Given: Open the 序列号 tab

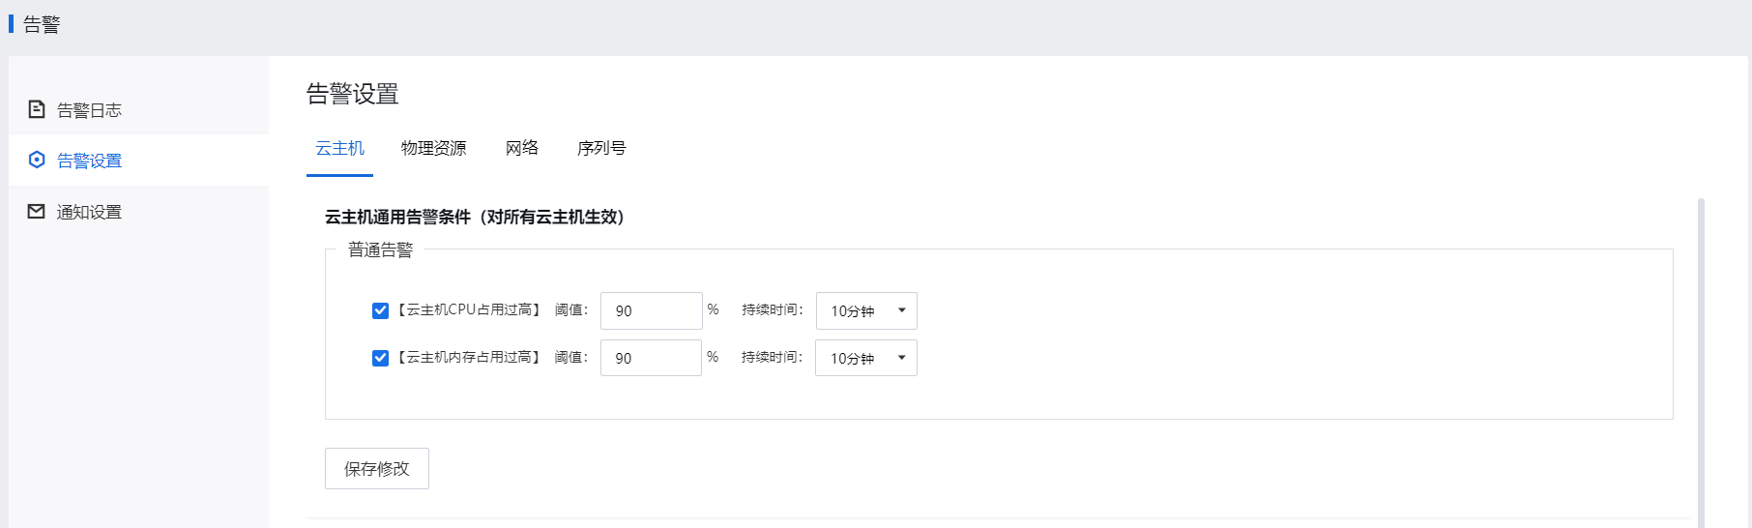Looking at the screenshot, I should (601, 148).
